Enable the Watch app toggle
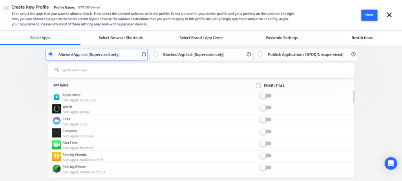Screen dimensions: 402x181 [265, 108]
